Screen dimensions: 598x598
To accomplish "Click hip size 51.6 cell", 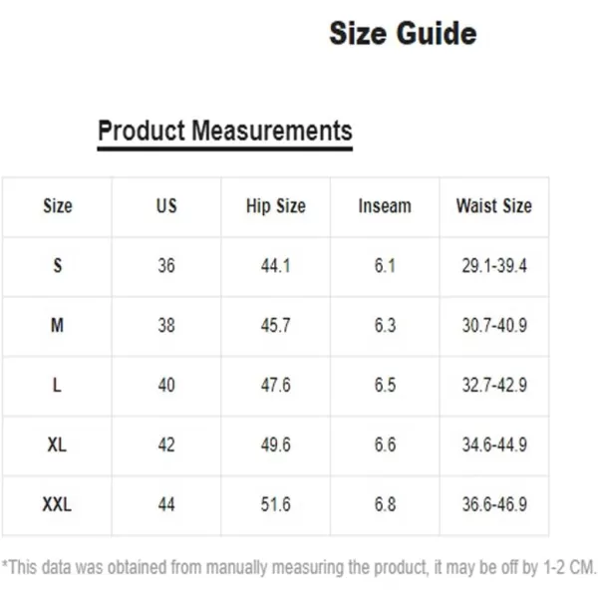I will click(276, 504).
